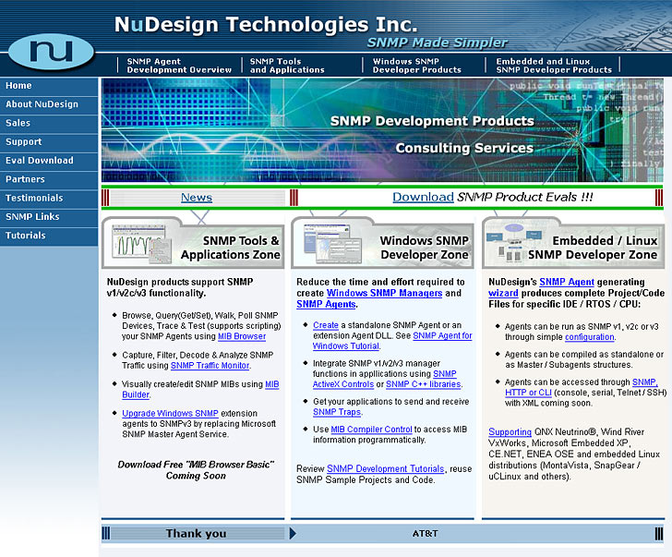
Task: Open SNMP Agent link in Embedded column
Action: (567, 282)
